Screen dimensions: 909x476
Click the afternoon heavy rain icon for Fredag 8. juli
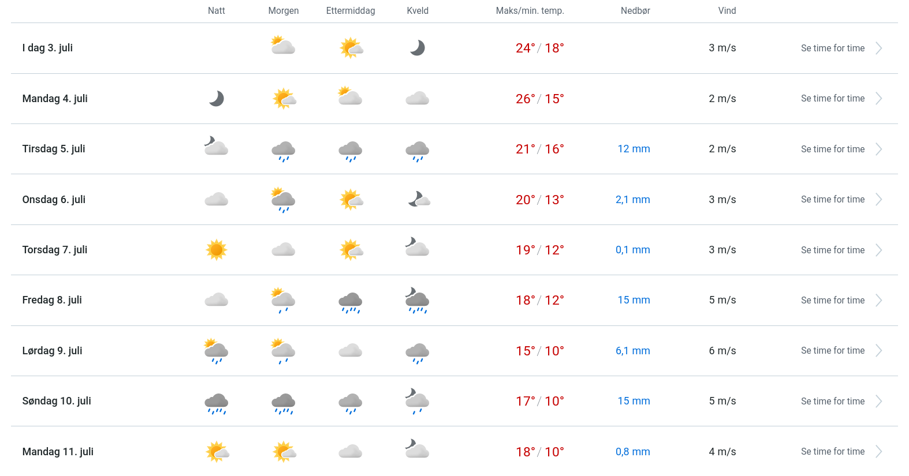pos(351,302)
